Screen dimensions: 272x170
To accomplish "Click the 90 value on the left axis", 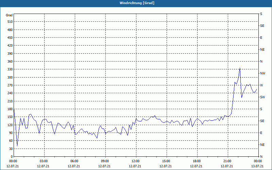I will (11, 133).
